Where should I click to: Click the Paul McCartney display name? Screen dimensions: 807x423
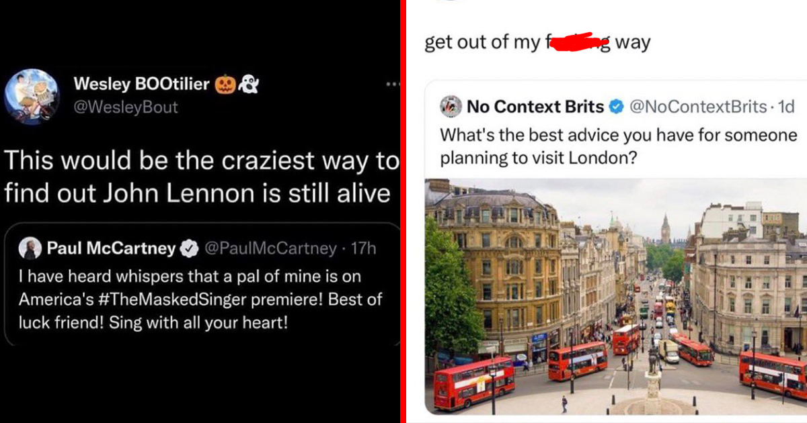pyautogui.click(x=112, y=248)
